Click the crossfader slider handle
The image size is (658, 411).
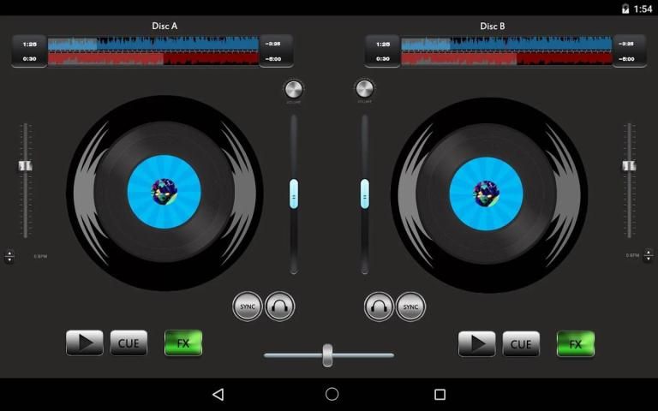pos(327,354)
